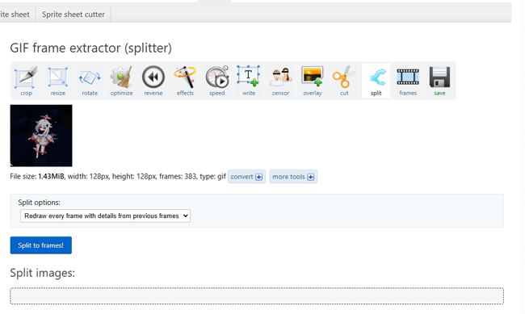Open the optimize tool
Viewport: 525px width, 314px height.
pyautogui.click(x=121, y=81)
